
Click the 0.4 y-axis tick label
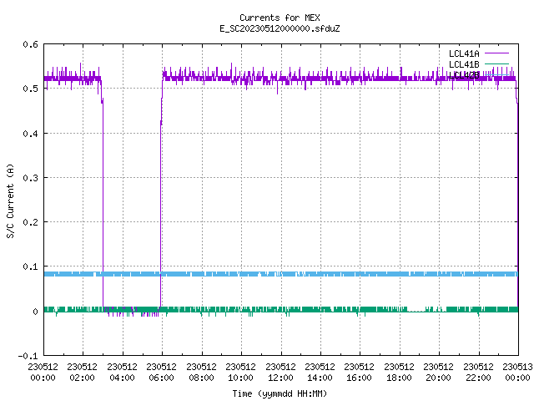tap(30, 134)
